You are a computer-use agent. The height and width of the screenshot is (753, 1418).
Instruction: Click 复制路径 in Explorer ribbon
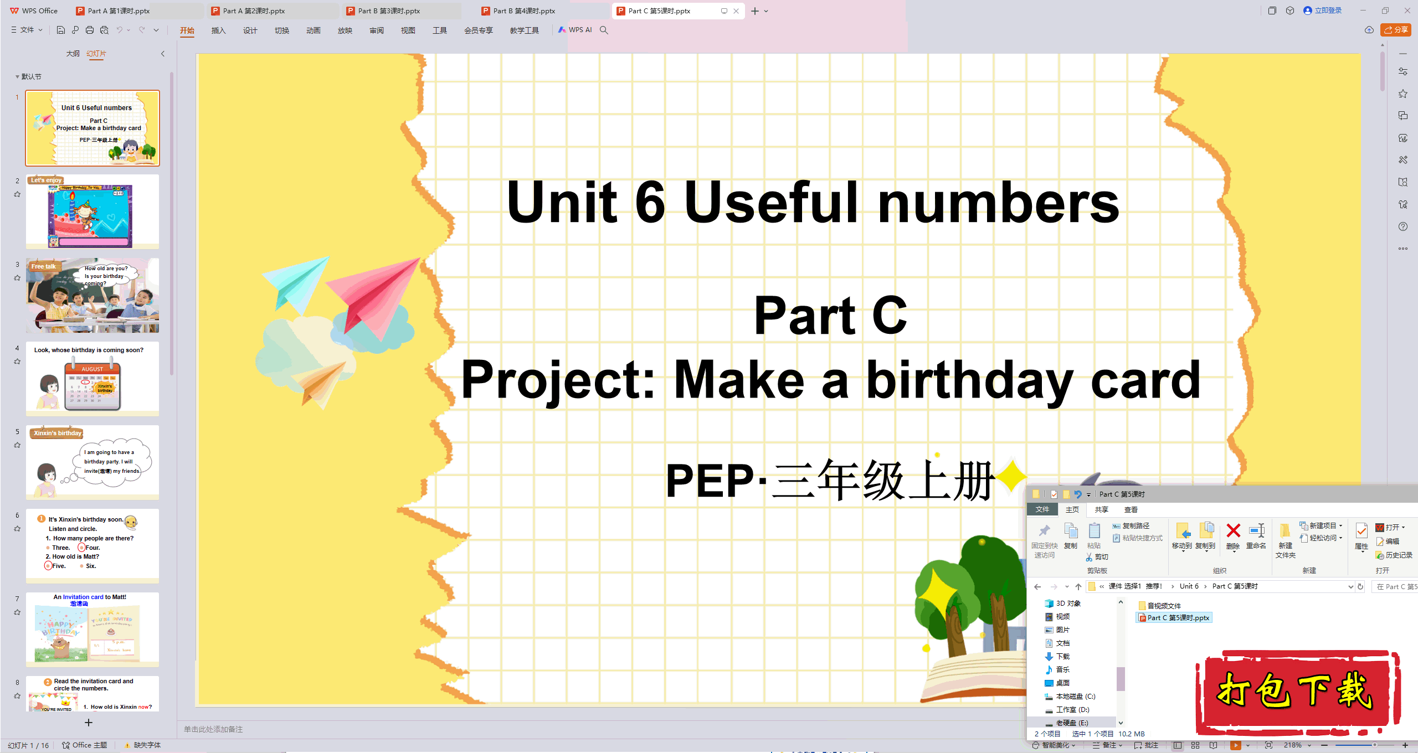pos(1131,525)
